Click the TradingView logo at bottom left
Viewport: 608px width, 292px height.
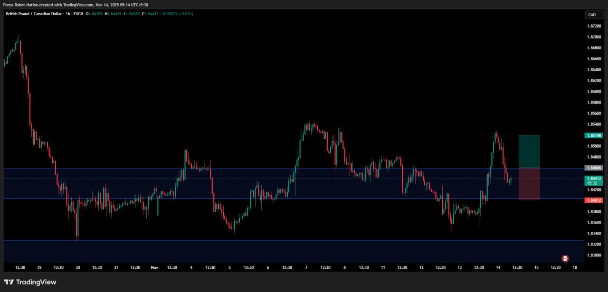[x=30, y=282]
